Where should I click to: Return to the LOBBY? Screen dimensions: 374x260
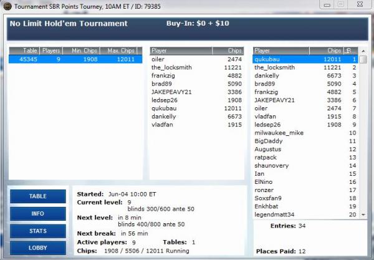click(x=38, y=248)
